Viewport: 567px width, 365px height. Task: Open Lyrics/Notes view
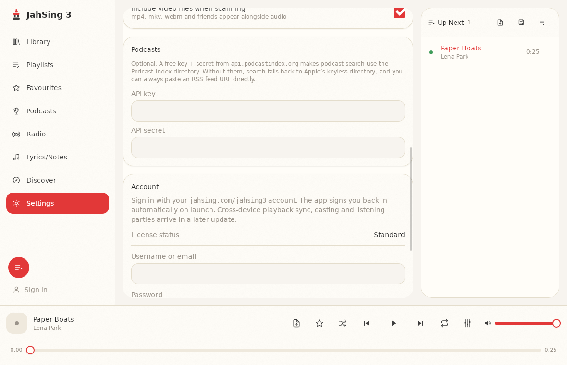pyautogui.click(x=58, y=157)
